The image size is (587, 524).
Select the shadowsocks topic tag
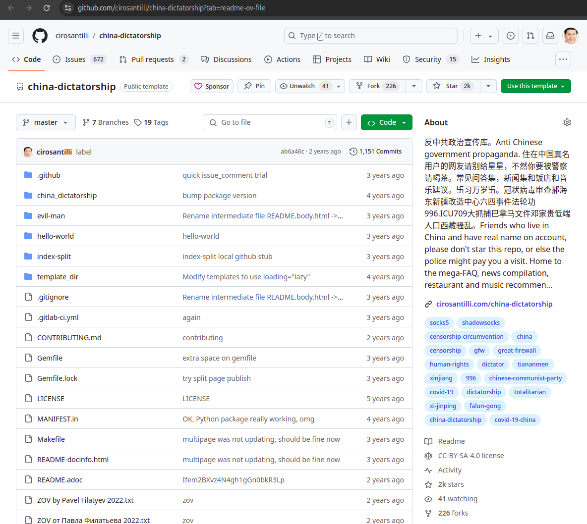pyautogui.click(x=480, y=323)
